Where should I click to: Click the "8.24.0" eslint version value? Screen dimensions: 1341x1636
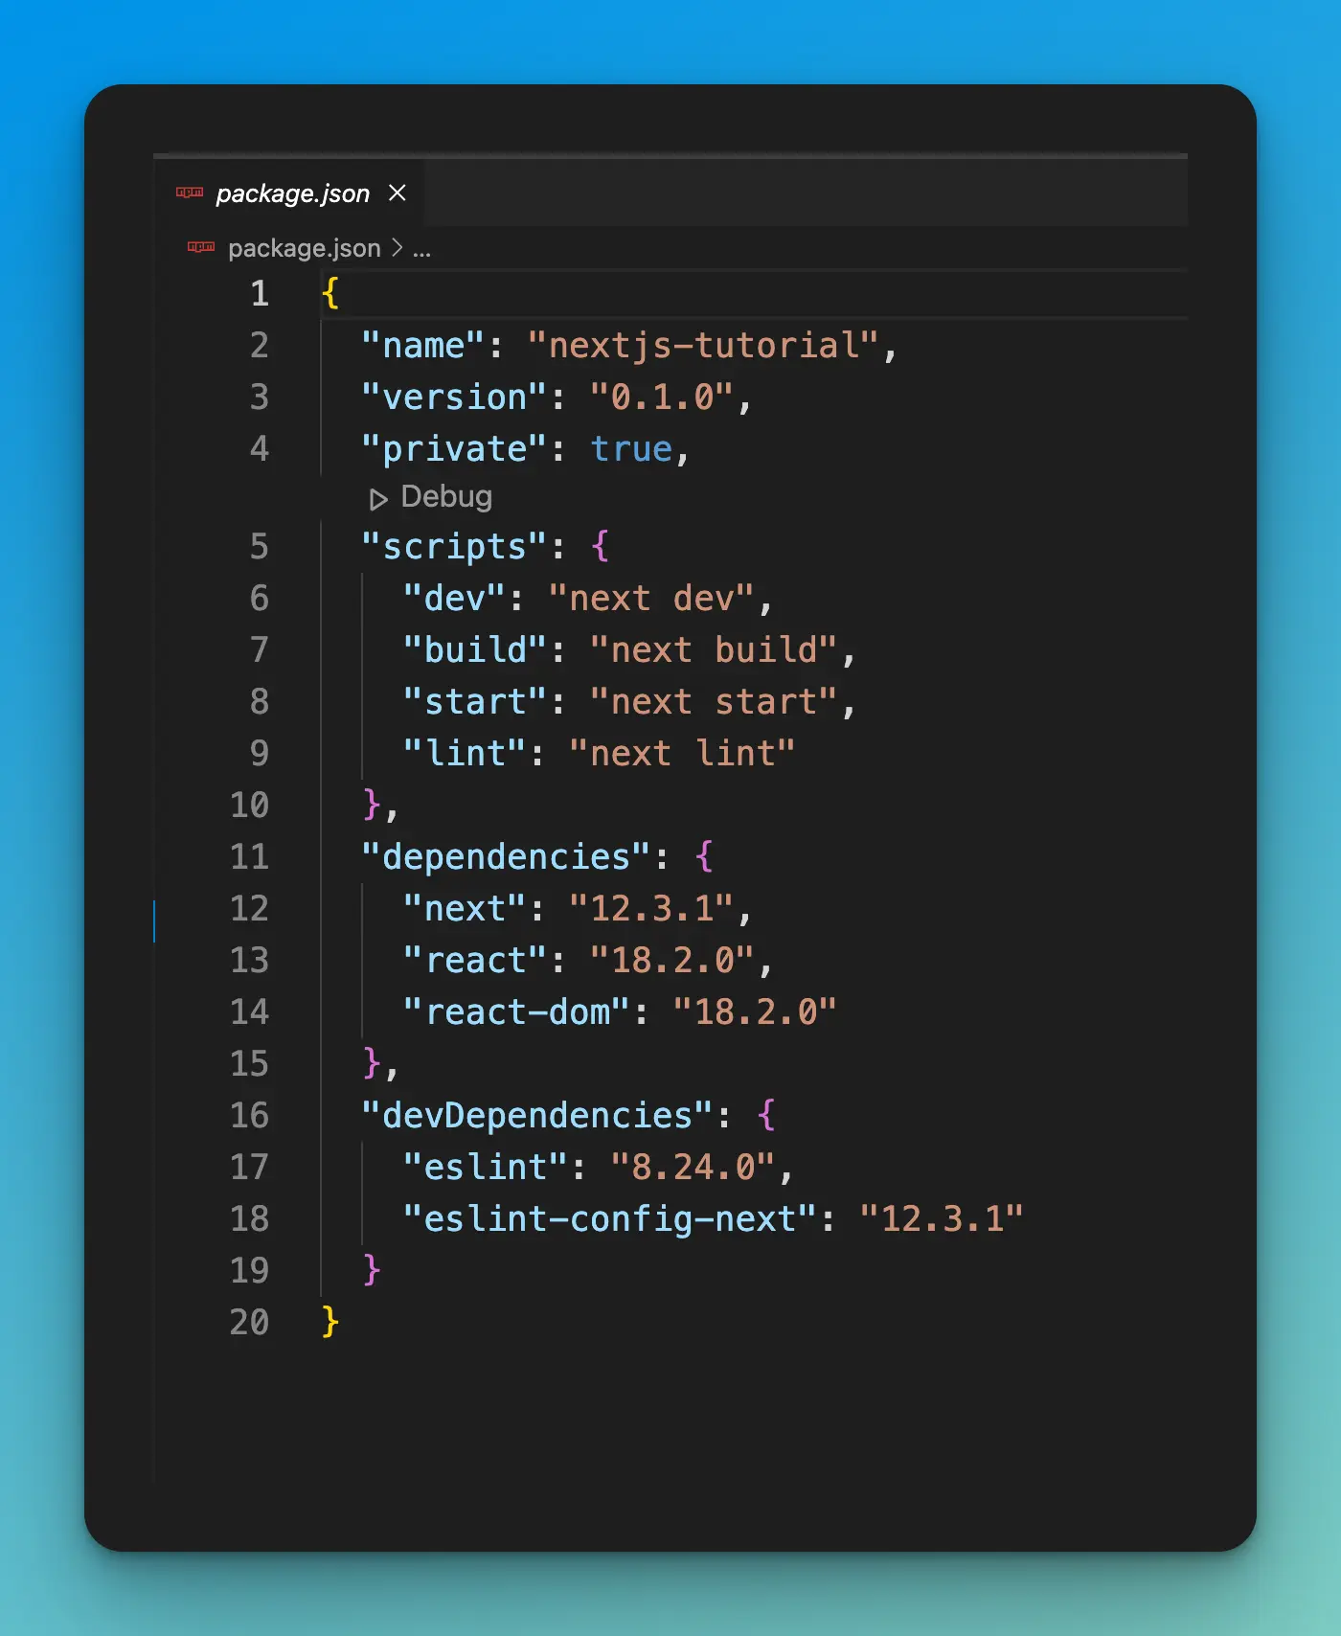tap(693, 1168)
